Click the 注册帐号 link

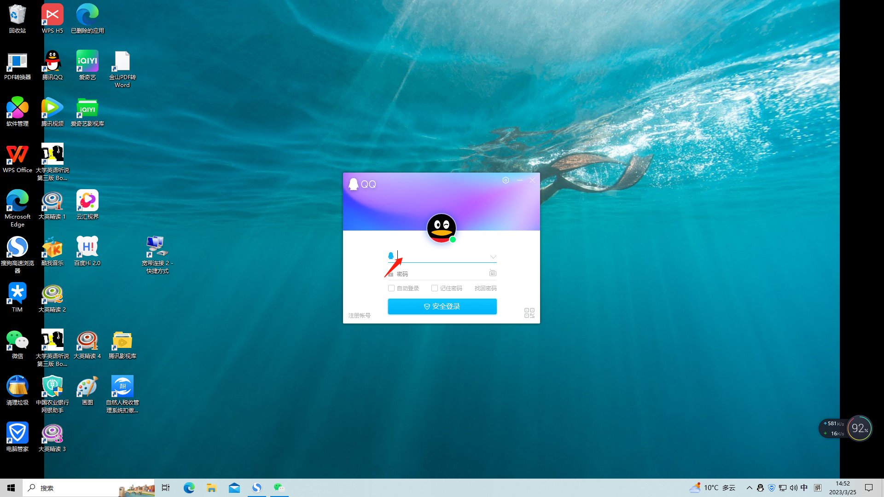359,315
